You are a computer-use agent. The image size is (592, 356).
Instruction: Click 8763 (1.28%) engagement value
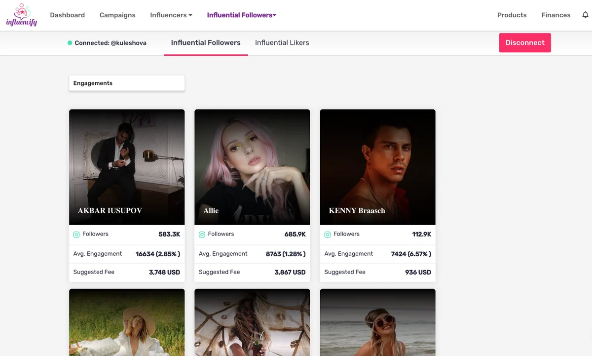pos(286,254)
